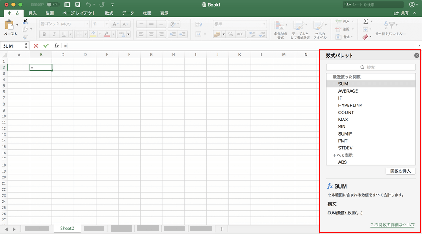Click the wrap text icon
422x234 pixels.
click(199, 24)
